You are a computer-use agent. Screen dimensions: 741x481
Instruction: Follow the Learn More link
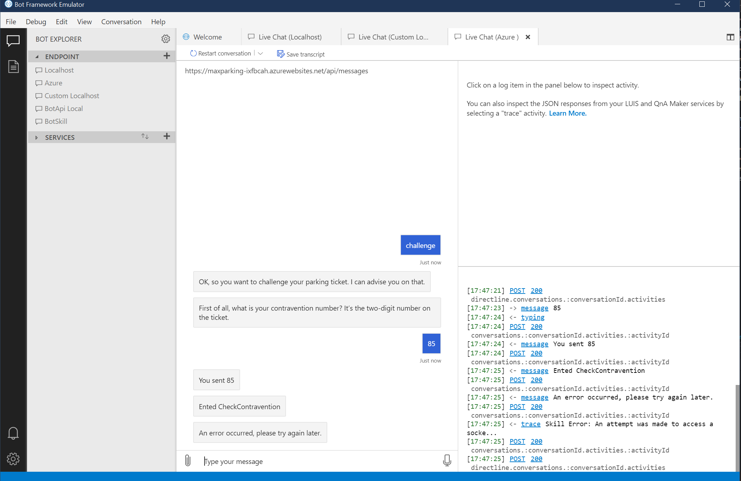pos(567,113)
